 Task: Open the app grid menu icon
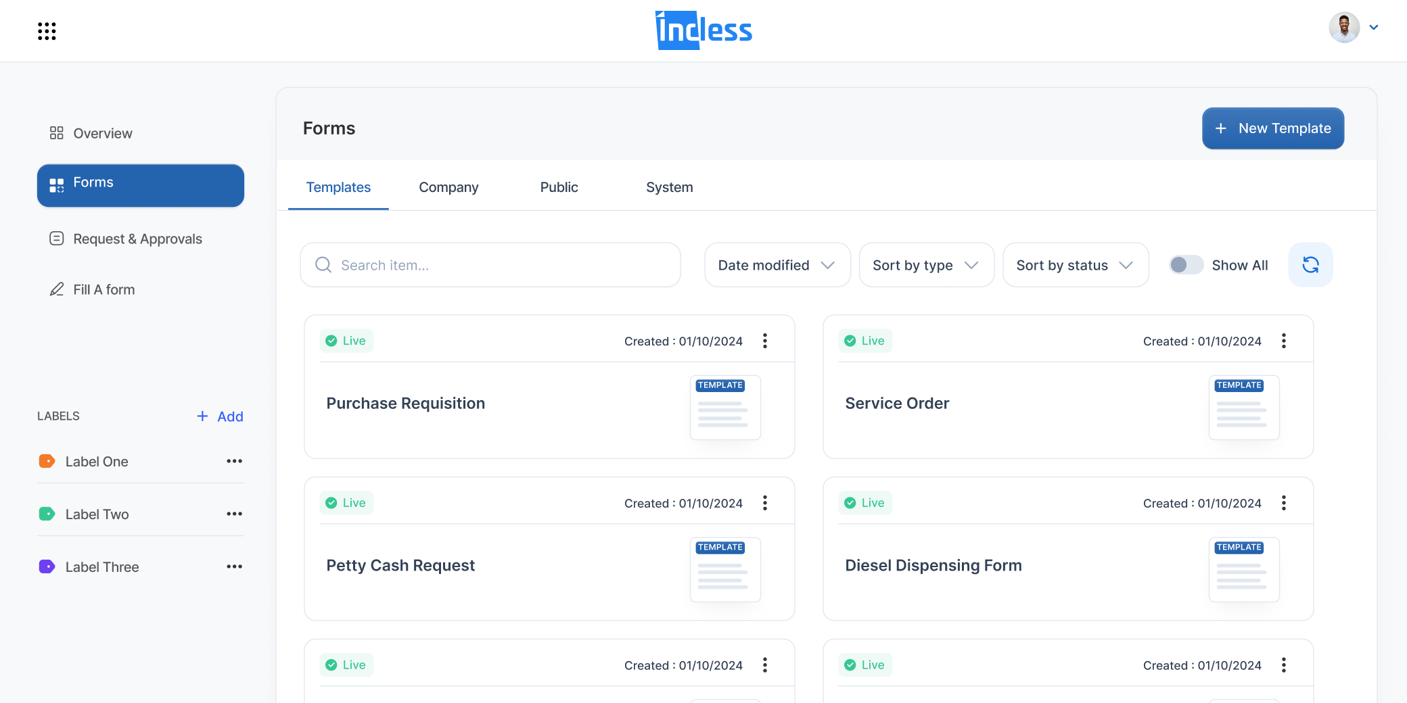point(47,31)
